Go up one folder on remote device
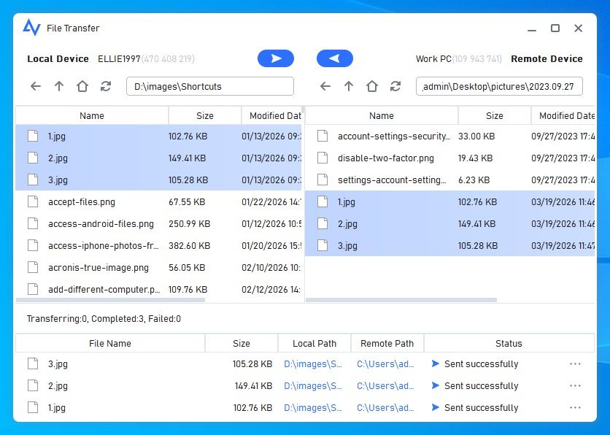 (x=349, y=86)
